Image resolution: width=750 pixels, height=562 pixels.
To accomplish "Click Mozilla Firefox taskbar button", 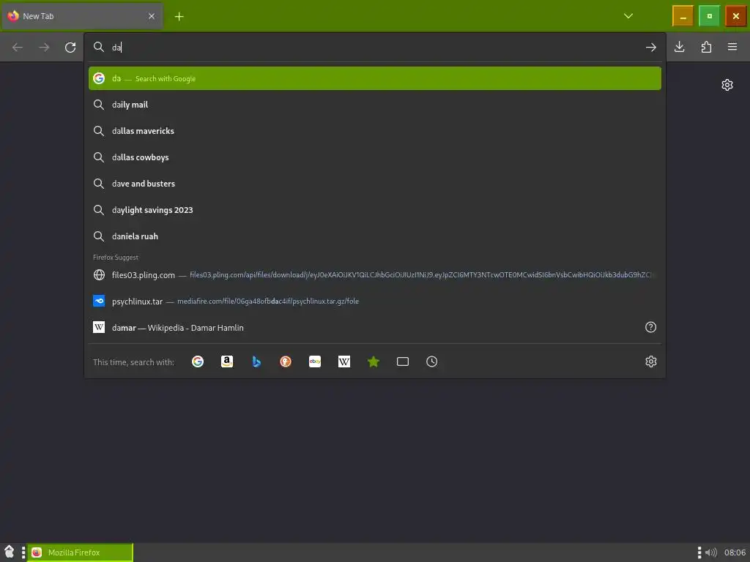I will point(80,552).
